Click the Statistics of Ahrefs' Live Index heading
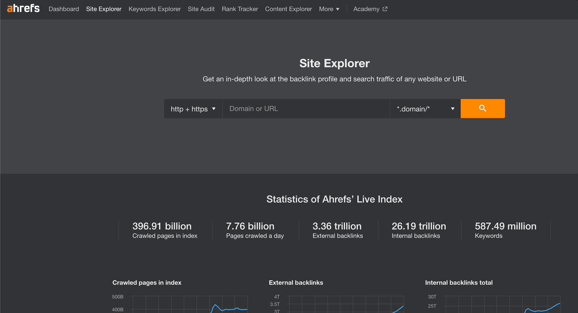 pos(335,199)
